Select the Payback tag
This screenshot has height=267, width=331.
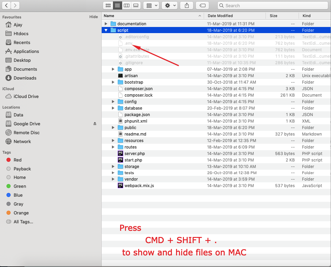(22, 169)
